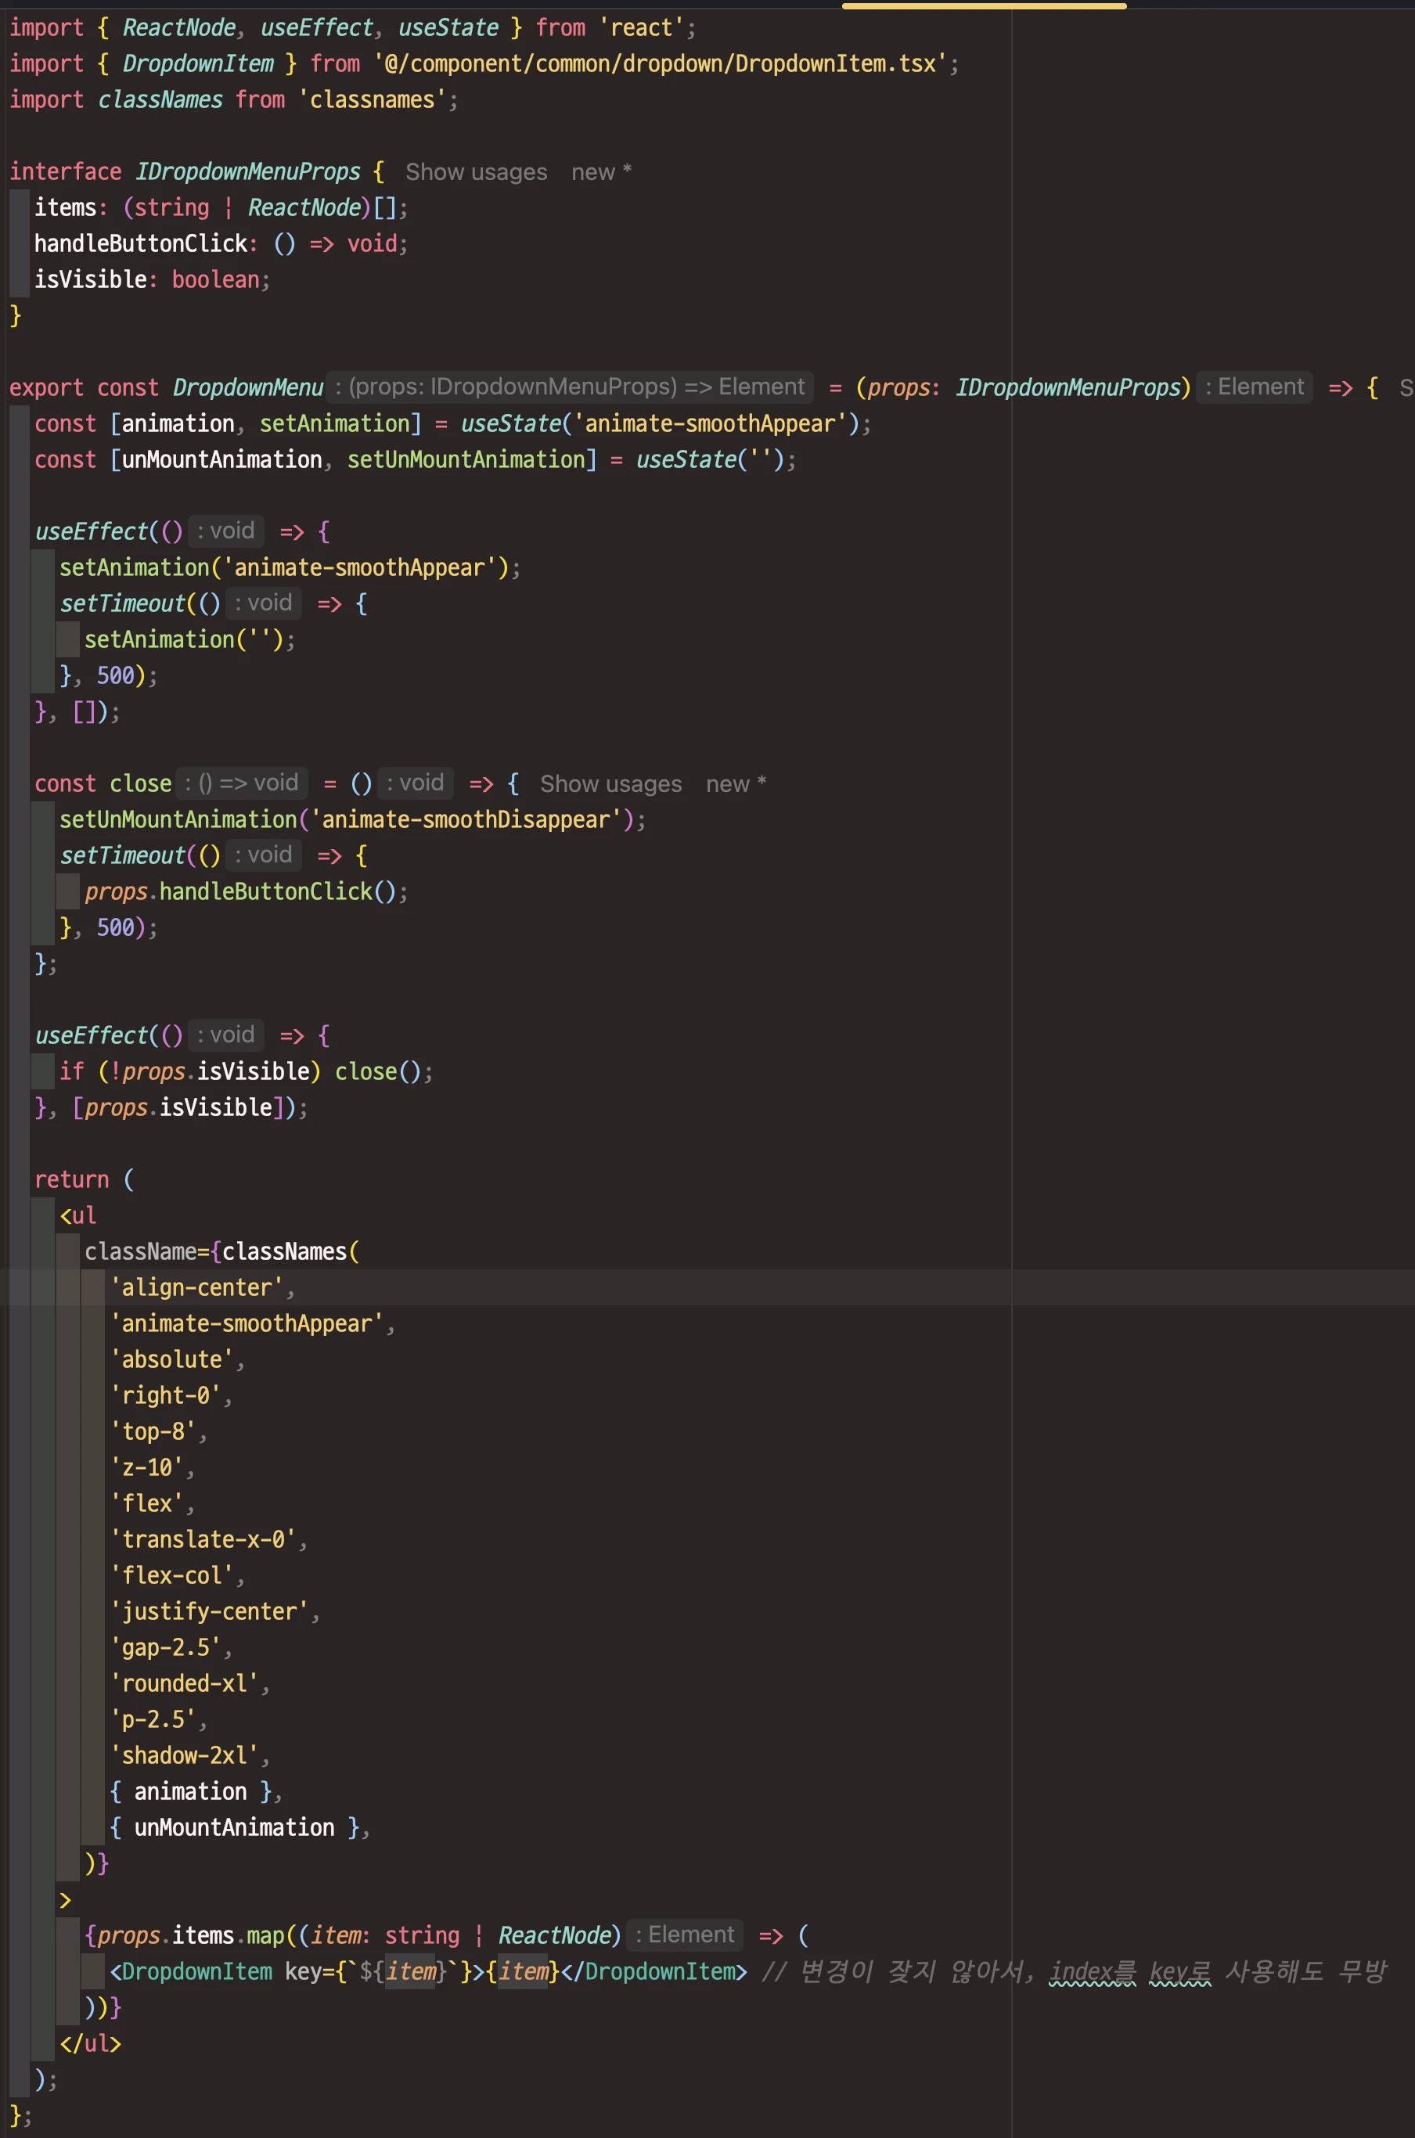Click 'animate-smoothAppear' in the classNames list

[247, 1324]
